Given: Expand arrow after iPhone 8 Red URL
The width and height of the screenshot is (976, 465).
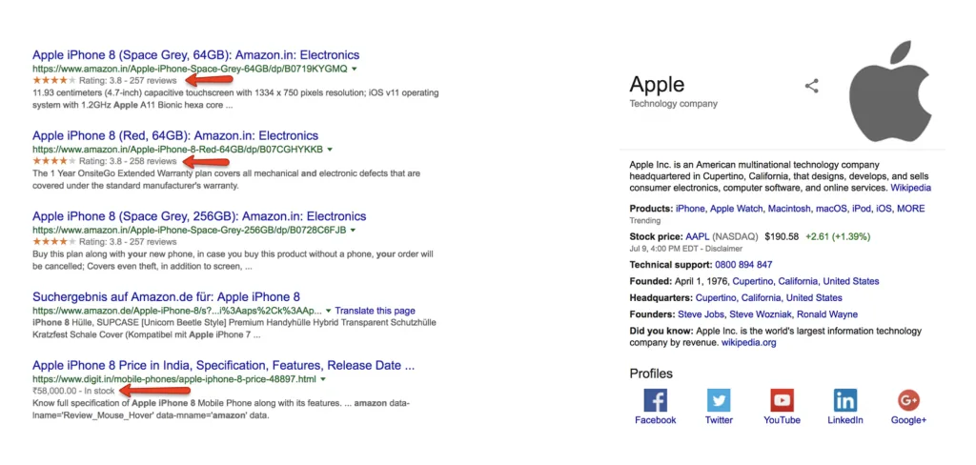Looking at the screenshot, I should [330, 150].
